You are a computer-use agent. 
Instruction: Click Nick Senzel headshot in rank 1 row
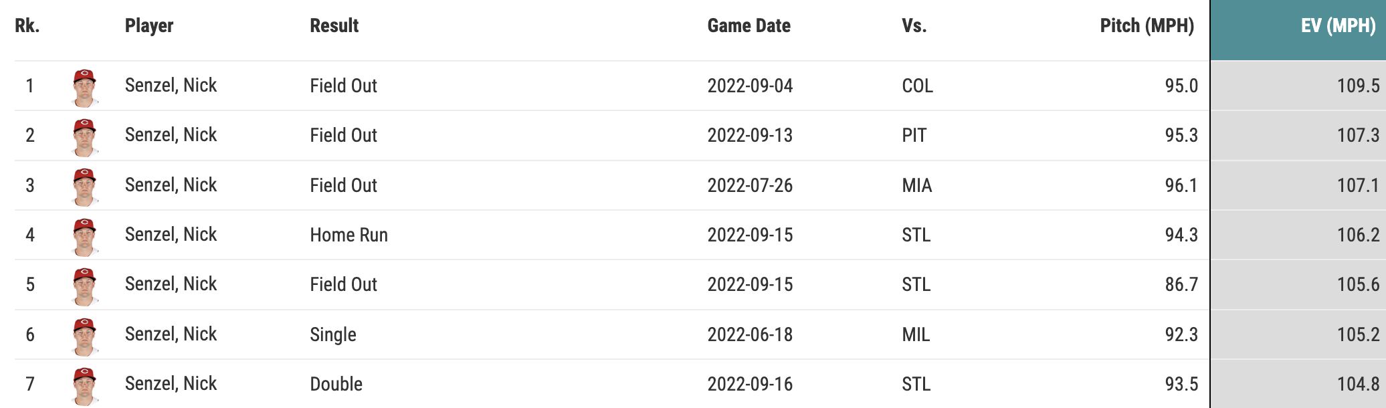tap(84, 87)
